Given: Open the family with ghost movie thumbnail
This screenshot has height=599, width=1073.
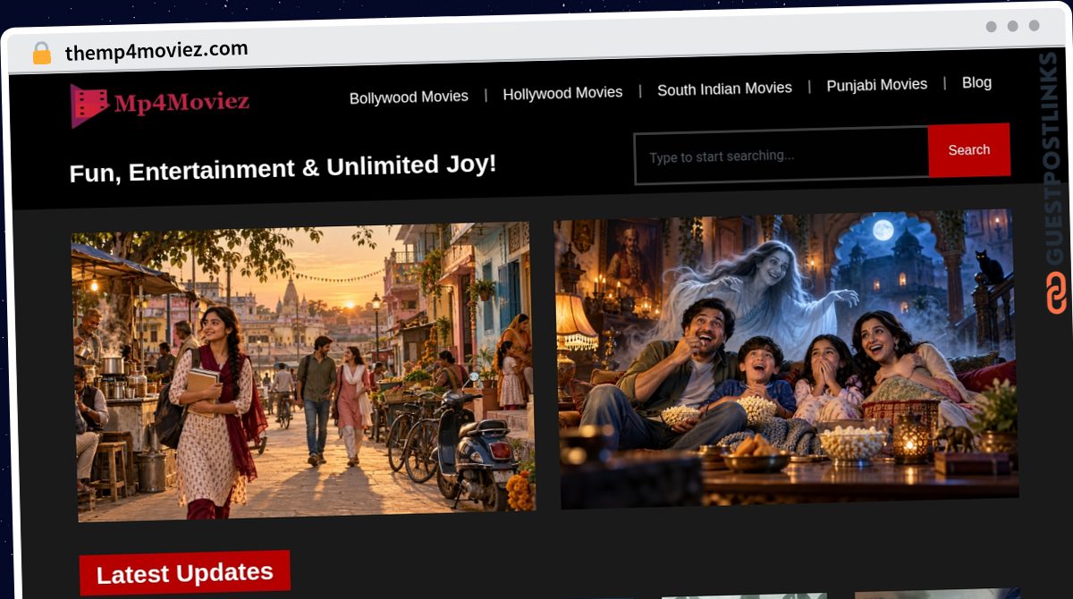Looking at the screenshot, I should tap(785, 359).
